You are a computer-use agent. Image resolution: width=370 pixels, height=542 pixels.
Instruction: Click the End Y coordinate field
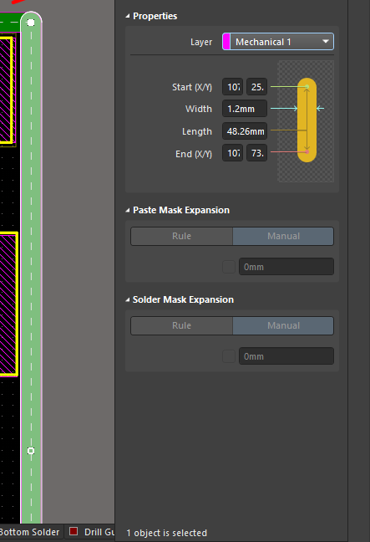[256, 153]
